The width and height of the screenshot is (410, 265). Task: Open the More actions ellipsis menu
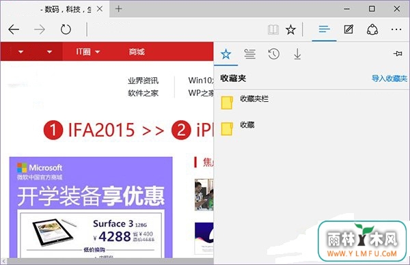(396, 29)
